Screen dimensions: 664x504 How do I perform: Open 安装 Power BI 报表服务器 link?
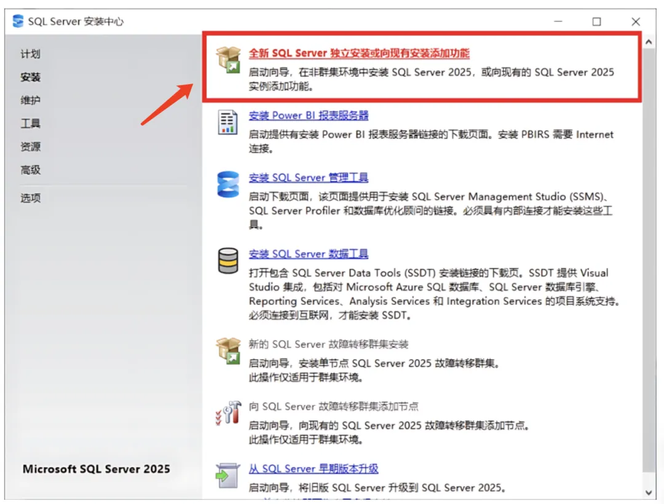[x=308, y=116]
